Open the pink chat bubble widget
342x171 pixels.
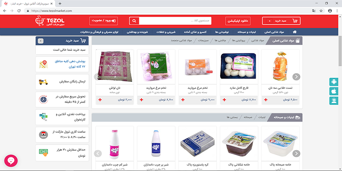tap(11, 161)
